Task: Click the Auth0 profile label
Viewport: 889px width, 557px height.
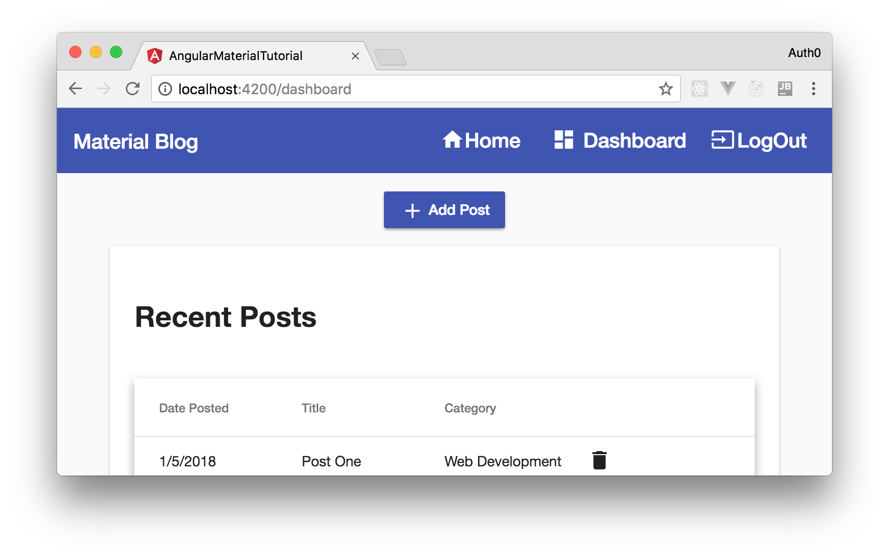Action: [804, 53]
